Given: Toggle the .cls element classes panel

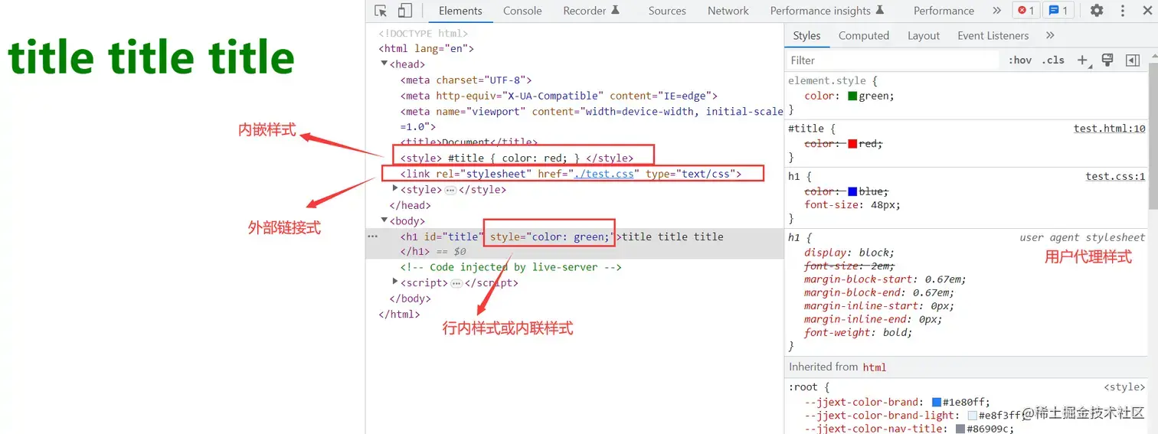Looking at the screenshot, I should [1055, 60].
